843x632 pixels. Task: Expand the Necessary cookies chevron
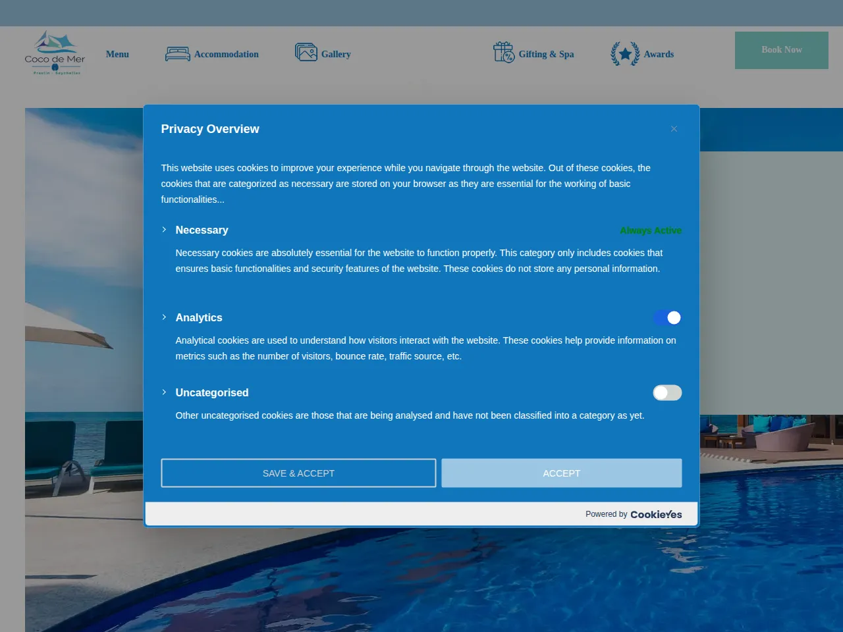[164, 230]
